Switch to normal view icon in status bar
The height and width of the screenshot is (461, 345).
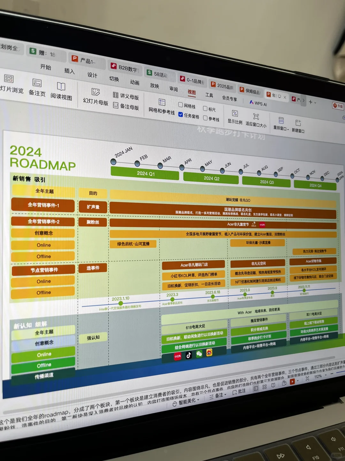click(x=256, y=388)
